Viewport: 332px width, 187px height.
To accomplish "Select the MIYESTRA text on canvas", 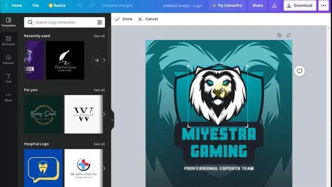I will (x=219, y=134).
